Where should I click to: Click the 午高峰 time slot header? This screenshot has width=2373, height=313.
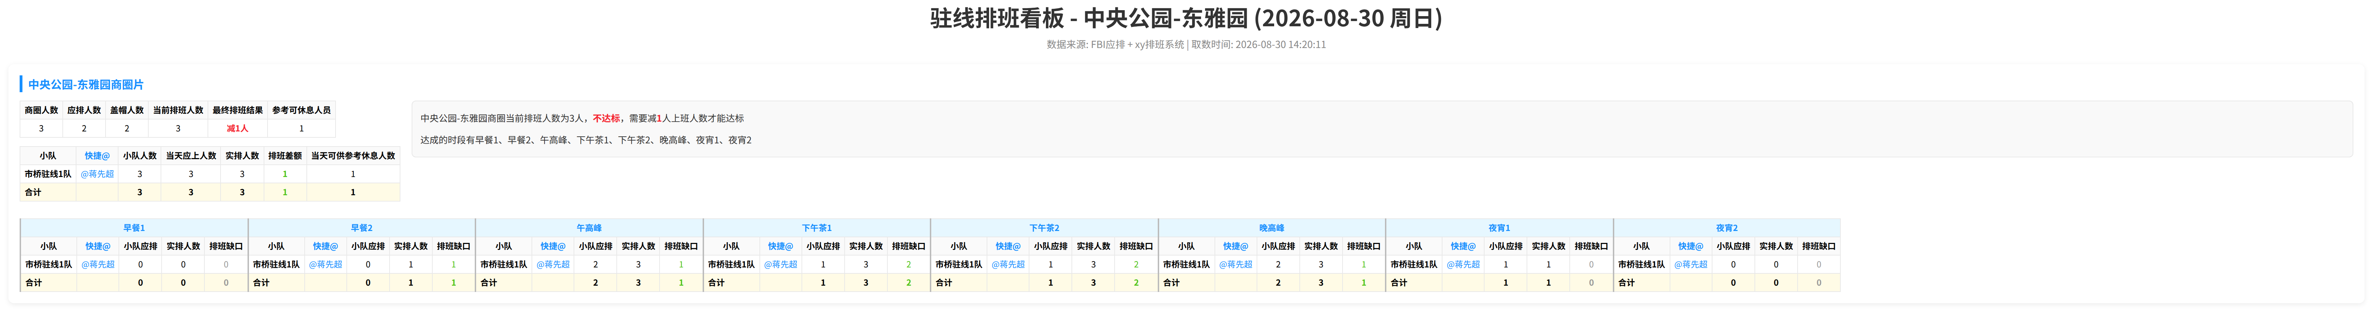click(x=589, y=228)
